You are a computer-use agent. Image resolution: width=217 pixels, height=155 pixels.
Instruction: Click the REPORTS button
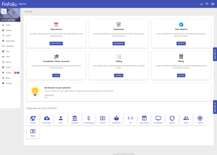pos(181,43)
